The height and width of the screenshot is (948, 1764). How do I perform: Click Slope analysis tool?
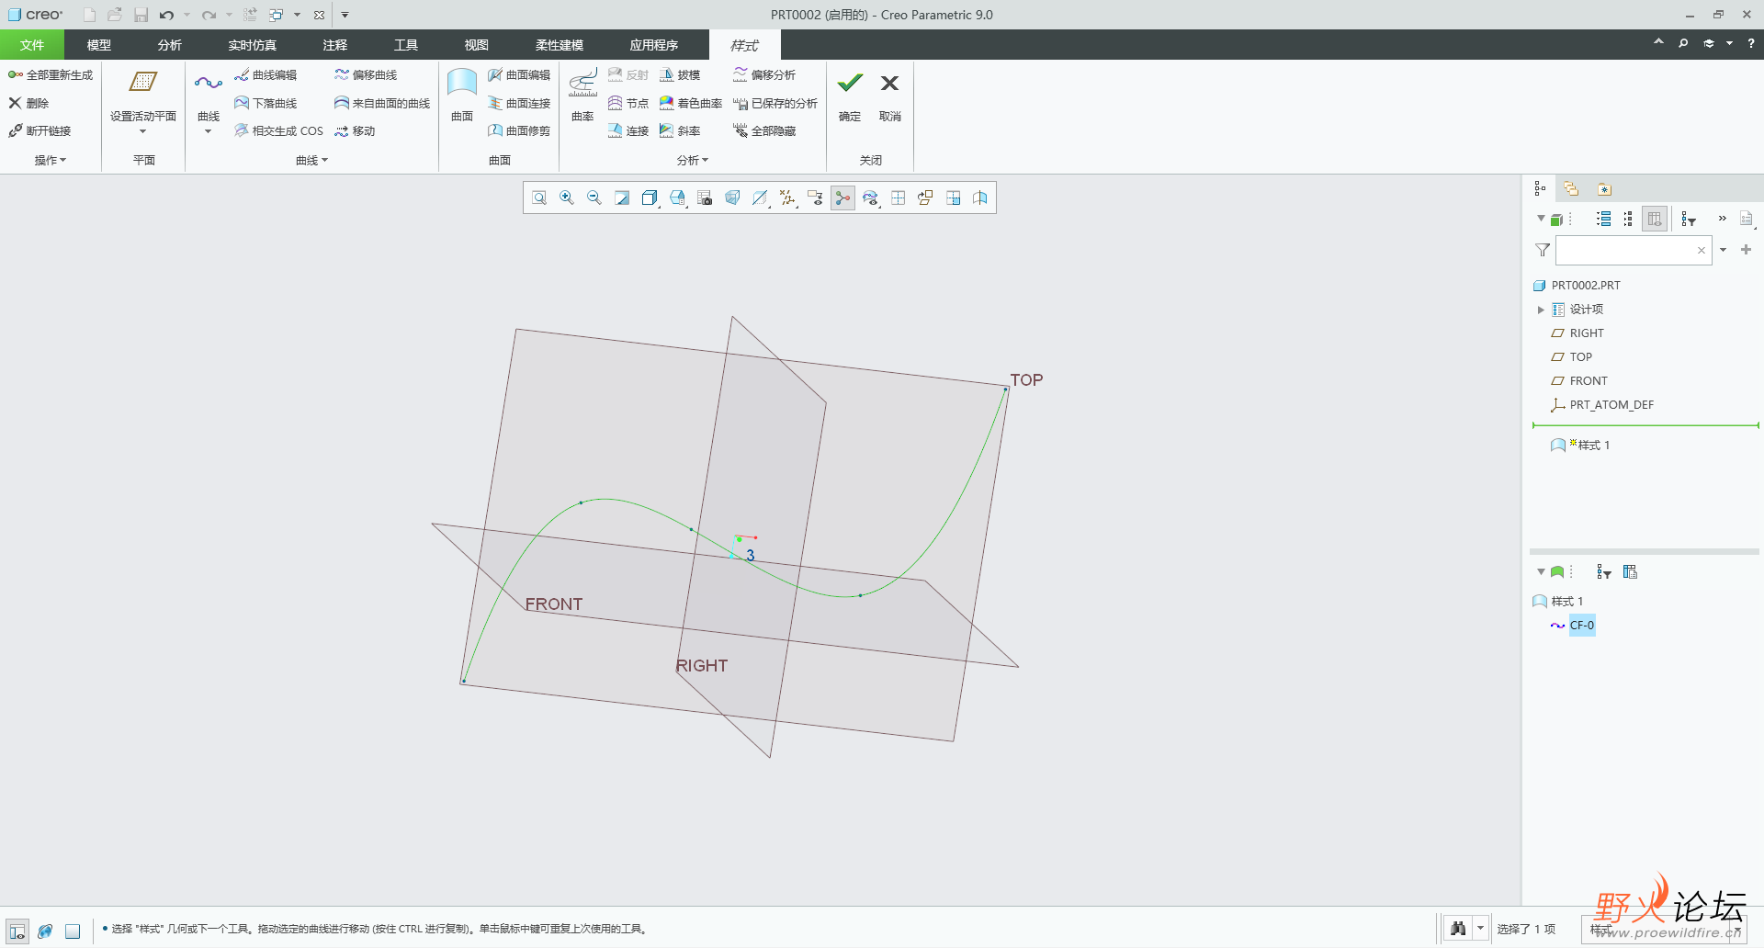(680, 131)
